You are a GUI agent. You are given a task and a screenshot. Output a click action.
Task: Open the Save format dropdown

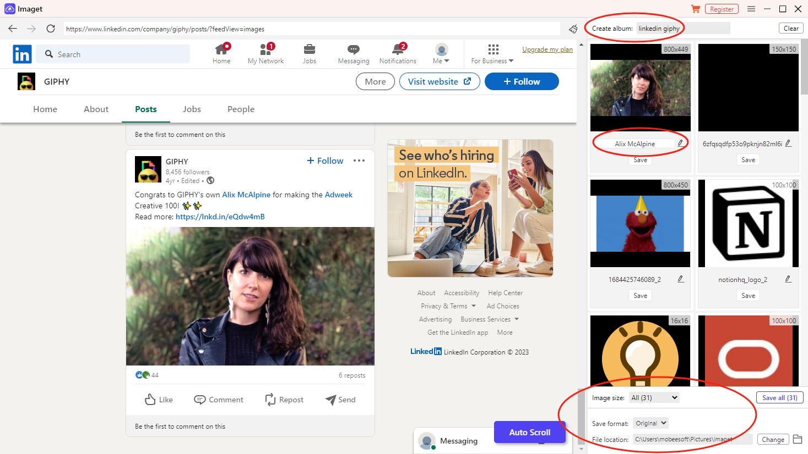650,423
